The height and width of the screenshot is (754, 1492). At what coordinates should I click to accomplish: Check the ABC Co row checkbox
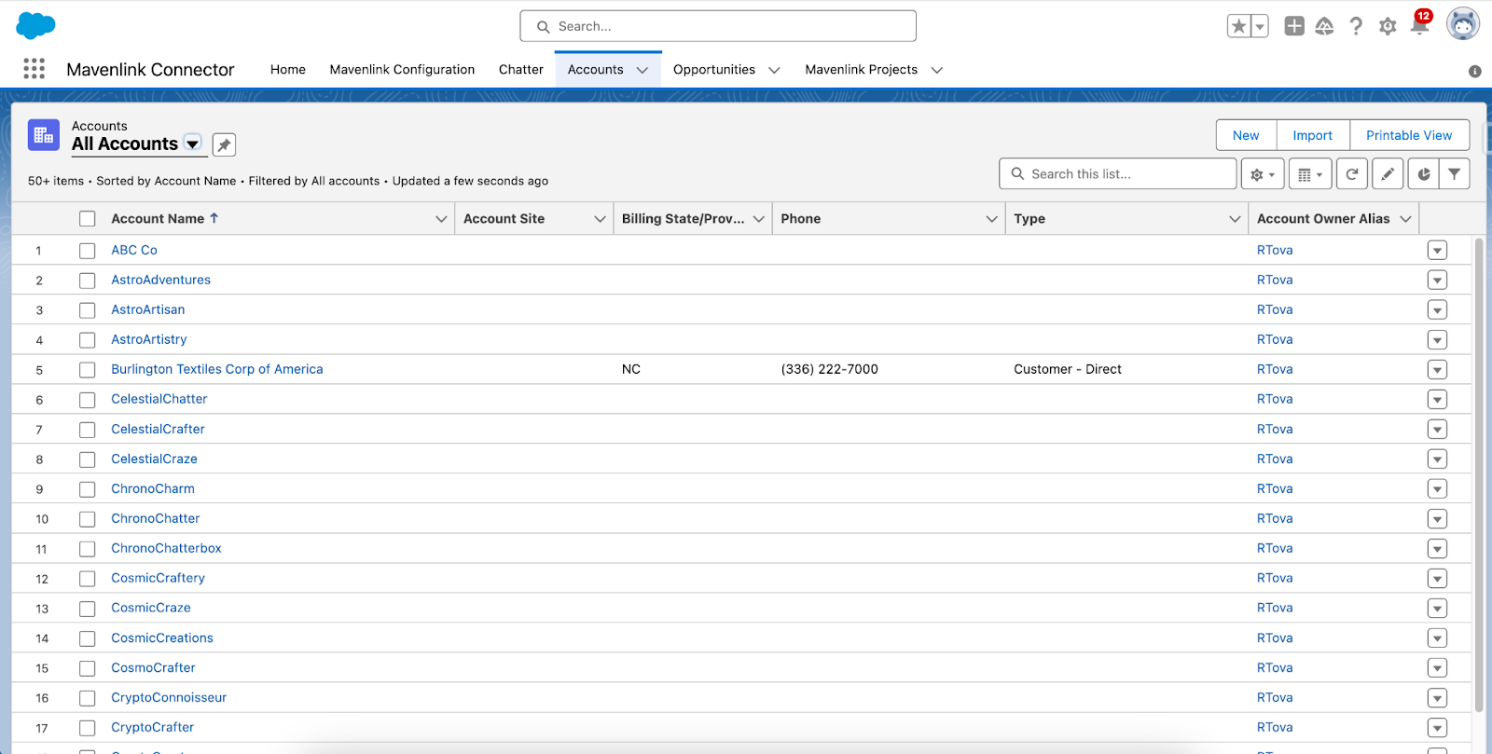click(x=88, y=251)
